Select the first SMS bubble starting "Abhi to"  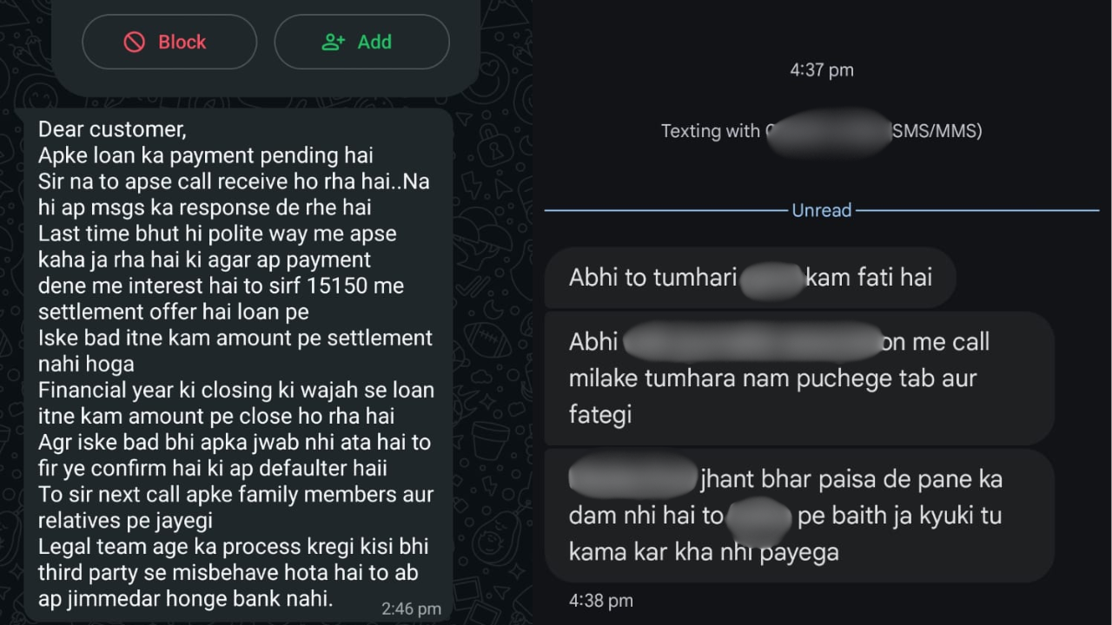[750, 278]
